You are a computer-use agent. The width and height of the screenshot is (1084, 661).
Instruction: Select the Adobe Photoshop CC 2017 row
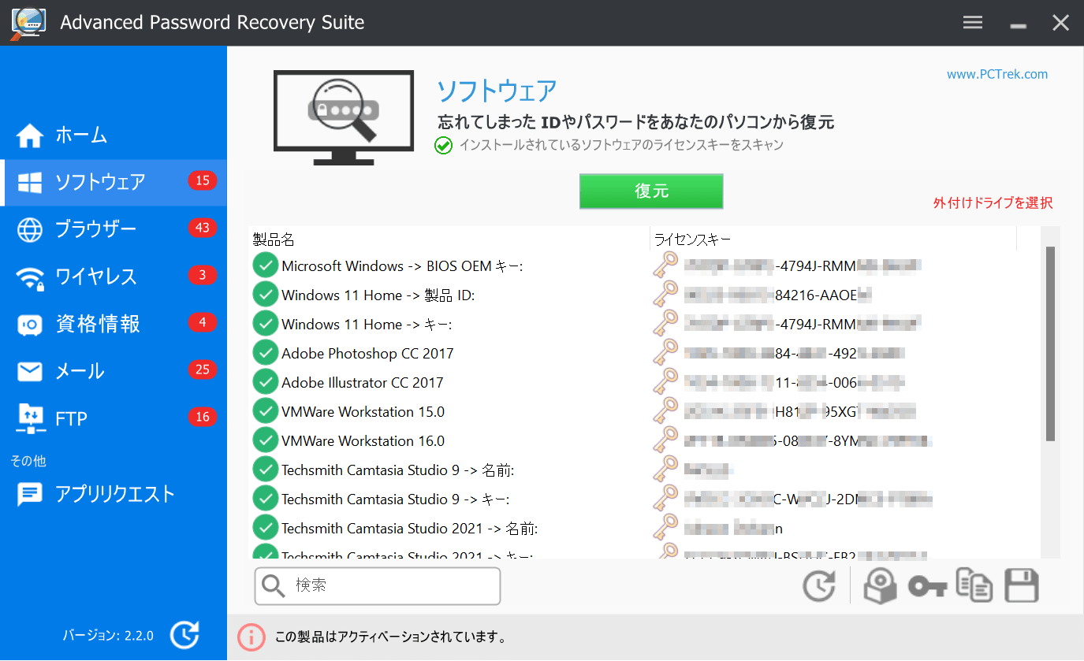coord(644,354)
